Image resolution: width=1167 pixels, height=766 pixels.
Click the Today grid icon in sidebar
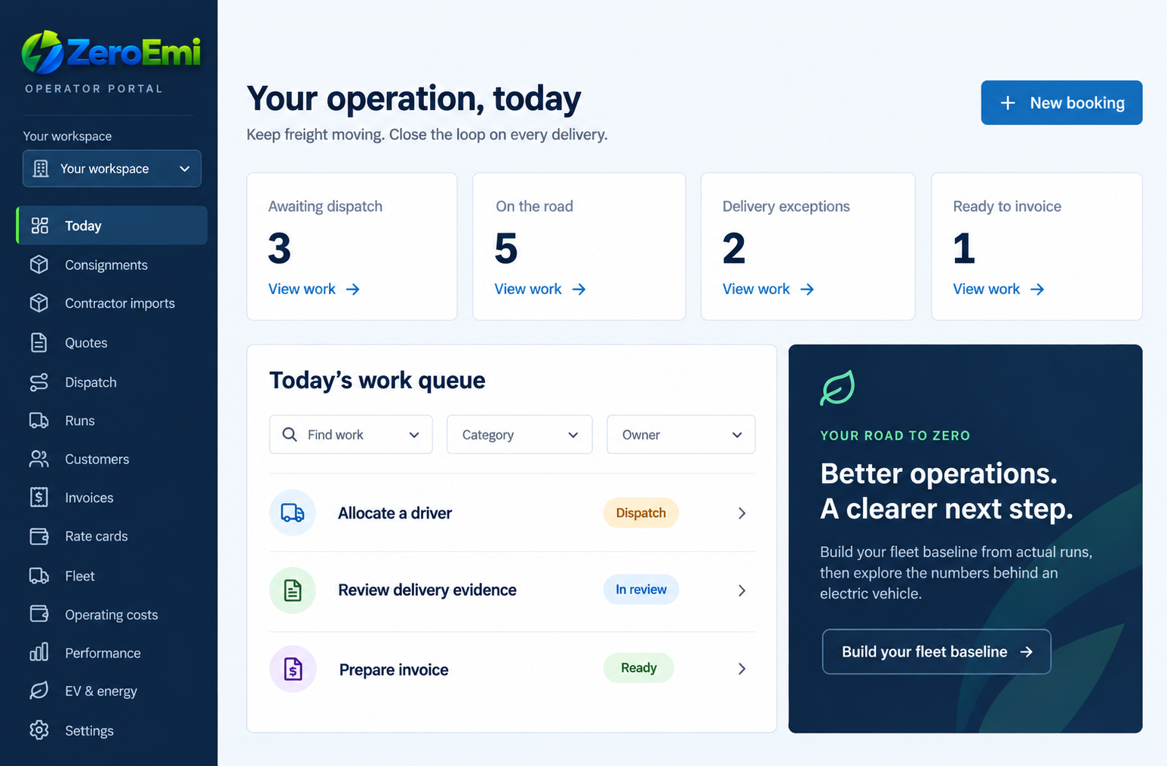pos(39,225)
